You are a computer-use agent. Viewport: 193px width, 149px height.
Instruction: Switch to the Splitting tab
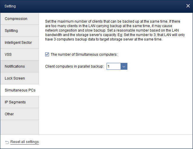click(19, 31)
